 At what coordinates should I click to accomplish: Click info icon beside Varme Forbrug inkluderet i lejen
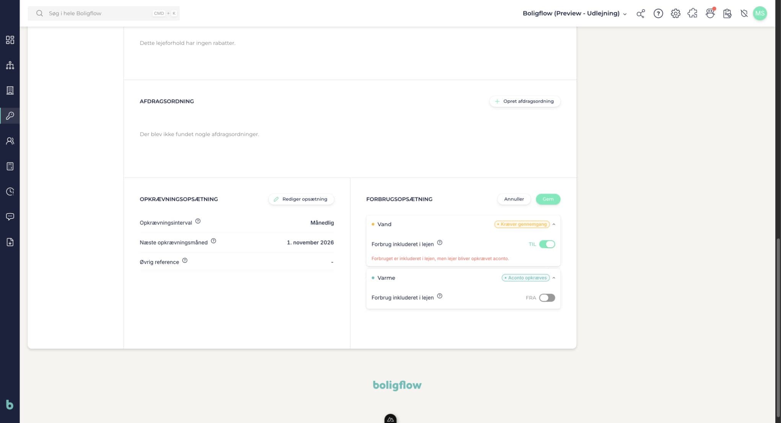440,296
